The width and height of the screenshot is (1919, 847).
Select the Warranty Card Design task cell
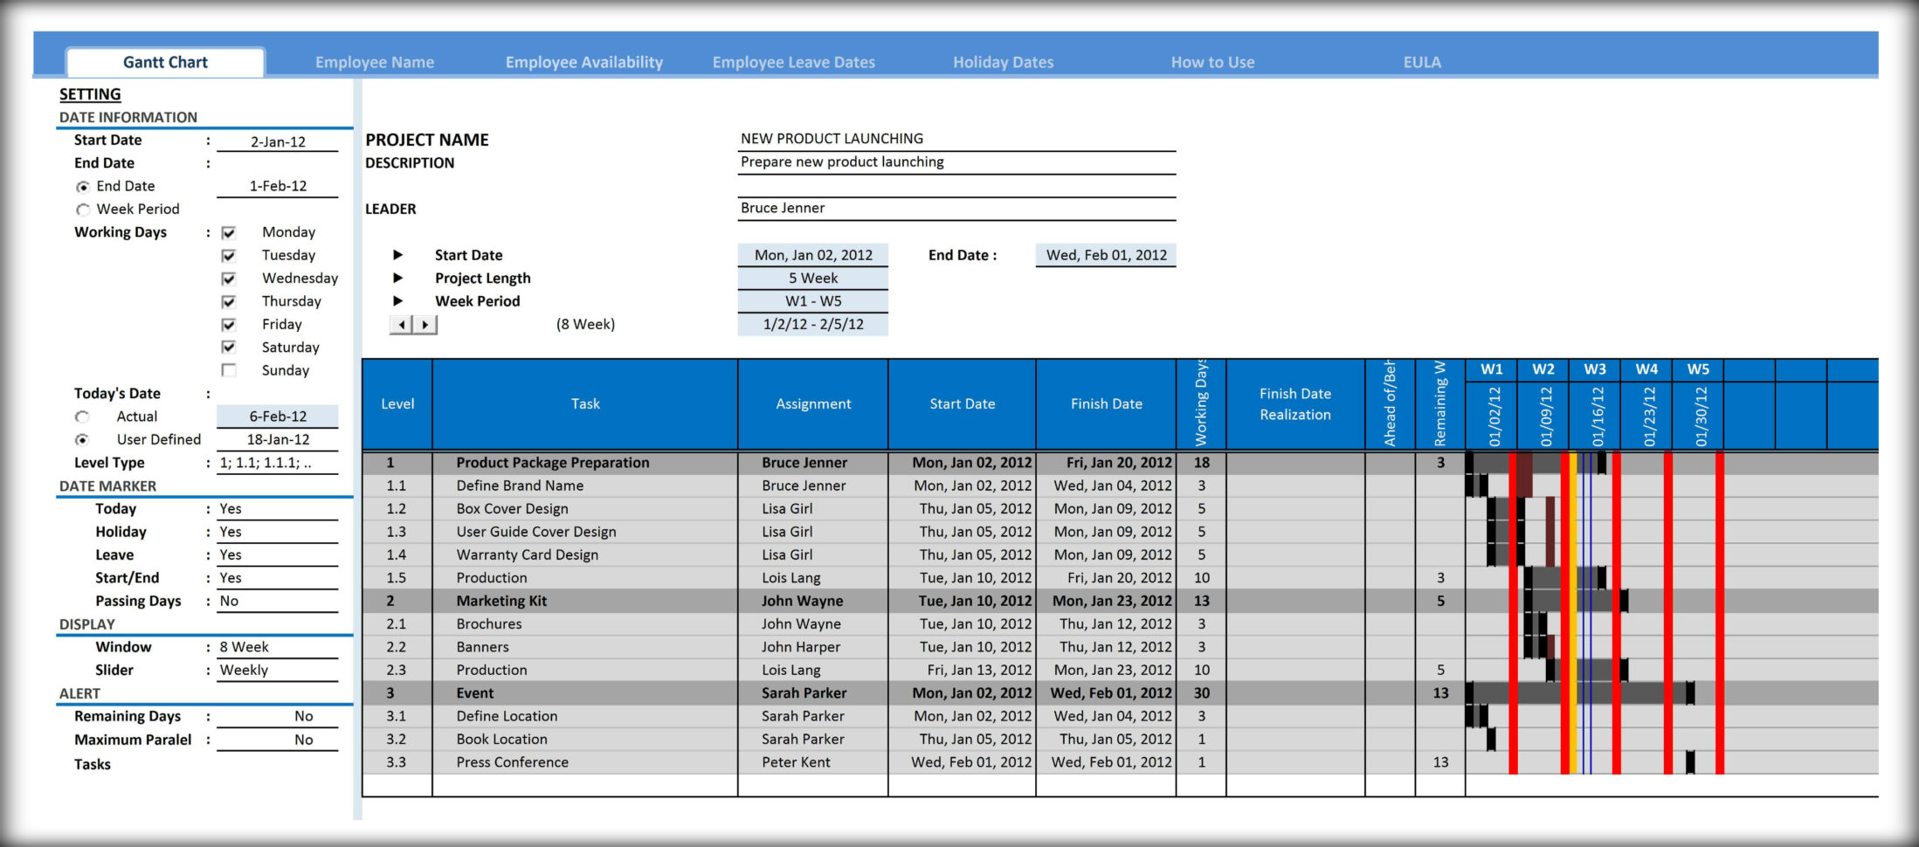(585, 554)
